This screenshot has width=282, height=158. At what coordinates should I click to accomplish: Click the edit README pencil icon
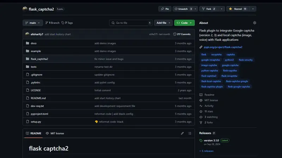[182, 133]
